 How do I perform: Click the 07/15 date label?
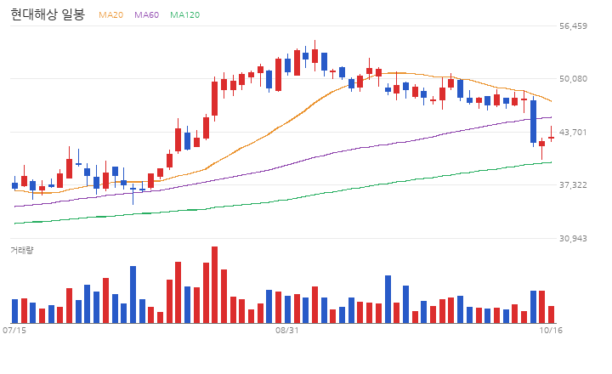[14, 331]
